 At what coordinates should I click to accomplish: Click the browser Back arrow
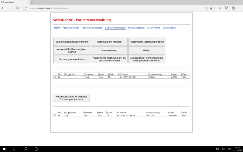pyautogui.click(x=3, y=8)
